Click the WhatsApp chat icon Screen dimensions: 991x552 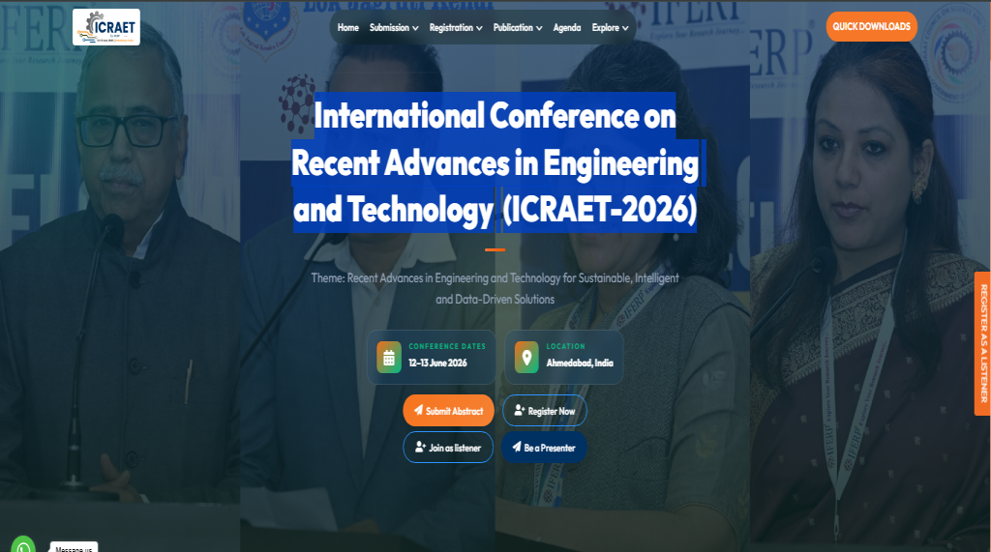click(x=23, y=545)
